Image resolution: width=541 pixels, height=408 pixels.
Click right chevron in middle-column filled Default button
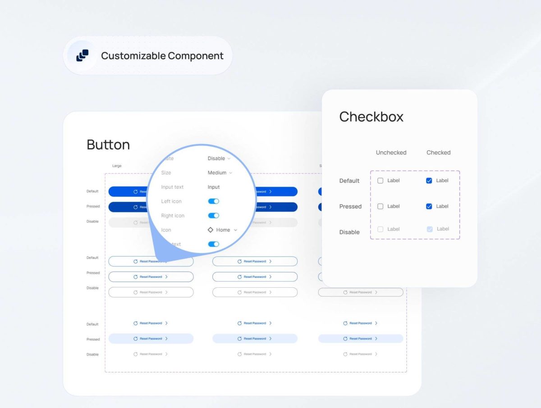click(x=270, y=192)
